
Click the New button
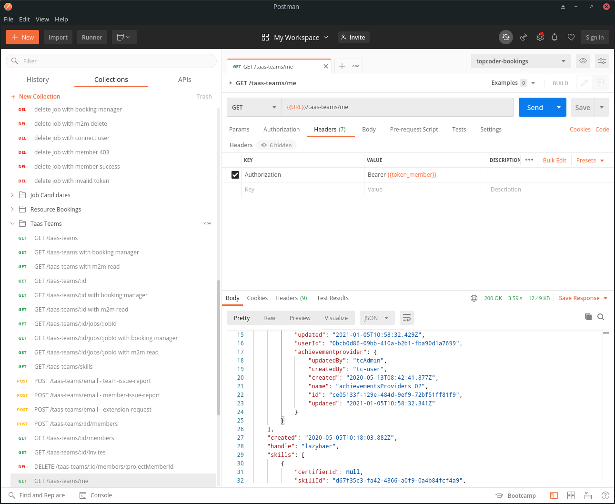[22, 37]
